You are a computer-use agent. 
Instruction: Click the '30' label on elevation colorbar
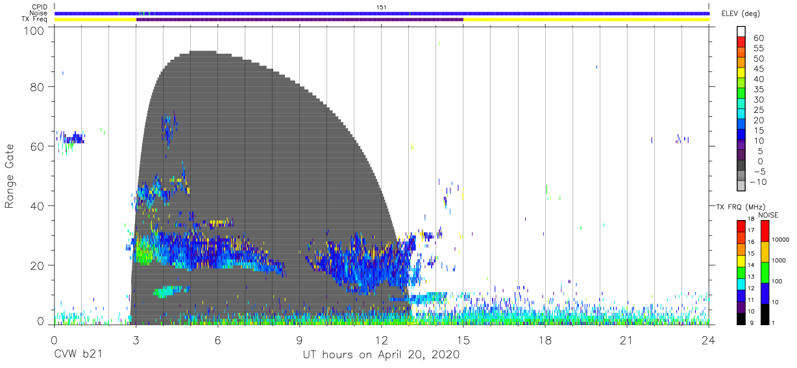point(758,100)
